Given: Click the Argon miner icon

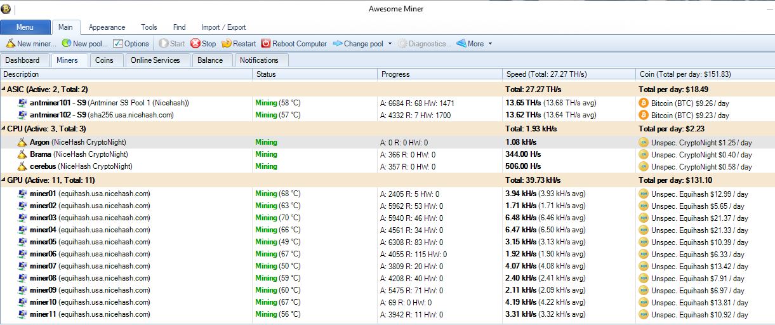Looking at the screenshot, I should coord(23,142).
